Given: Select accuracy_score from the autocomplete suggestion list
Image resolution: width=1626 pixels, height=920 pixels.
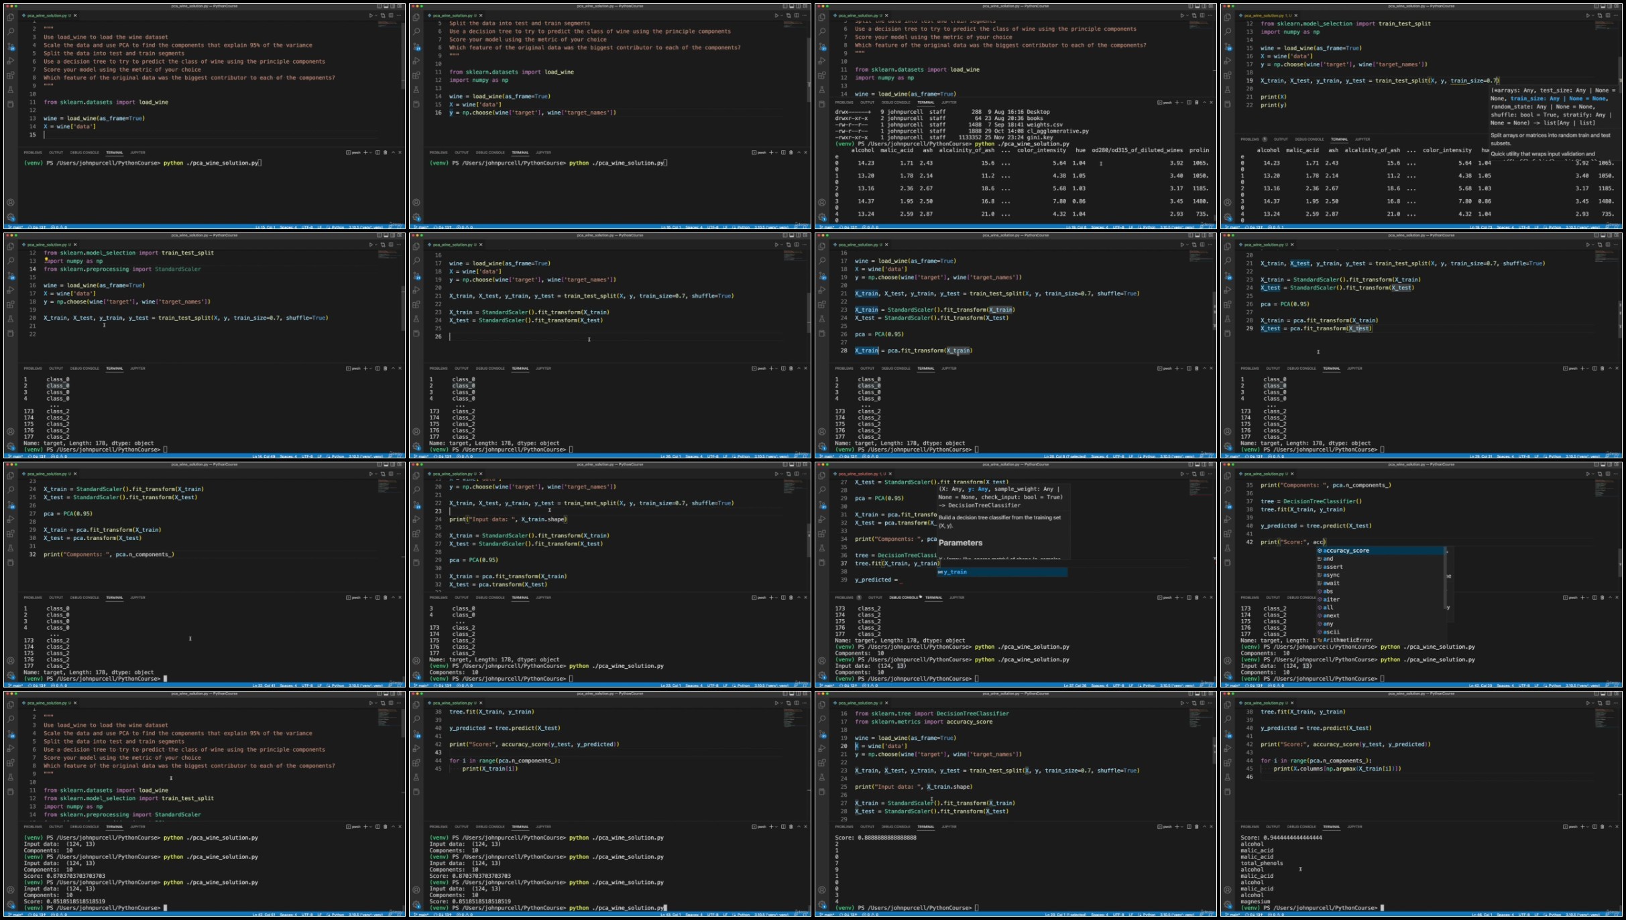Looking at the screenshot, I should click(x=1346, y=551).
